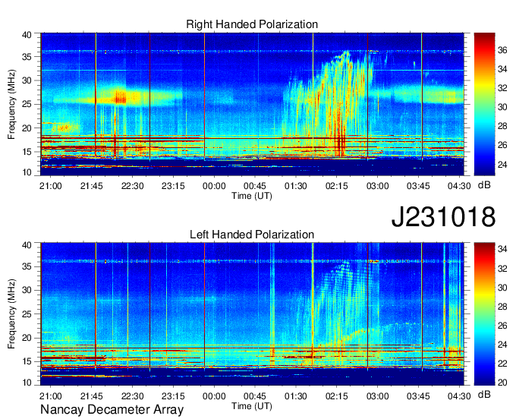The image size is (516, 419).
Task: Click the "dB" unit label of lower color bar
Action: tap(484, 395)
